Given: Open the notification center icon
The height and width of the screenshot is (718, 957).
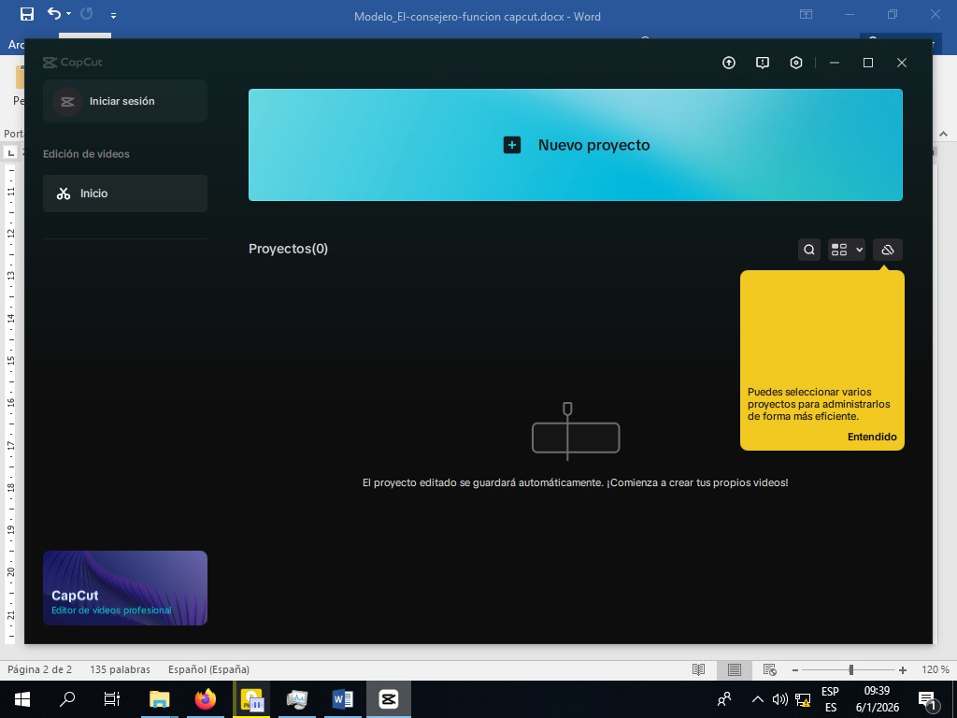Looking at the screenshot, I should [x=926, y=700].
